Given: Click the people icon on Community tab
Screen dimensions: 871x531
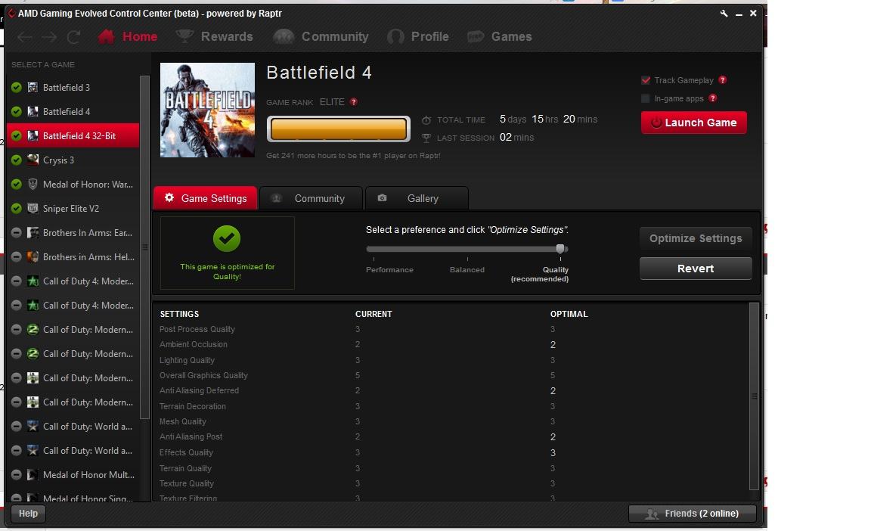Looking at the screenshot, I should (x=276, y=198).
